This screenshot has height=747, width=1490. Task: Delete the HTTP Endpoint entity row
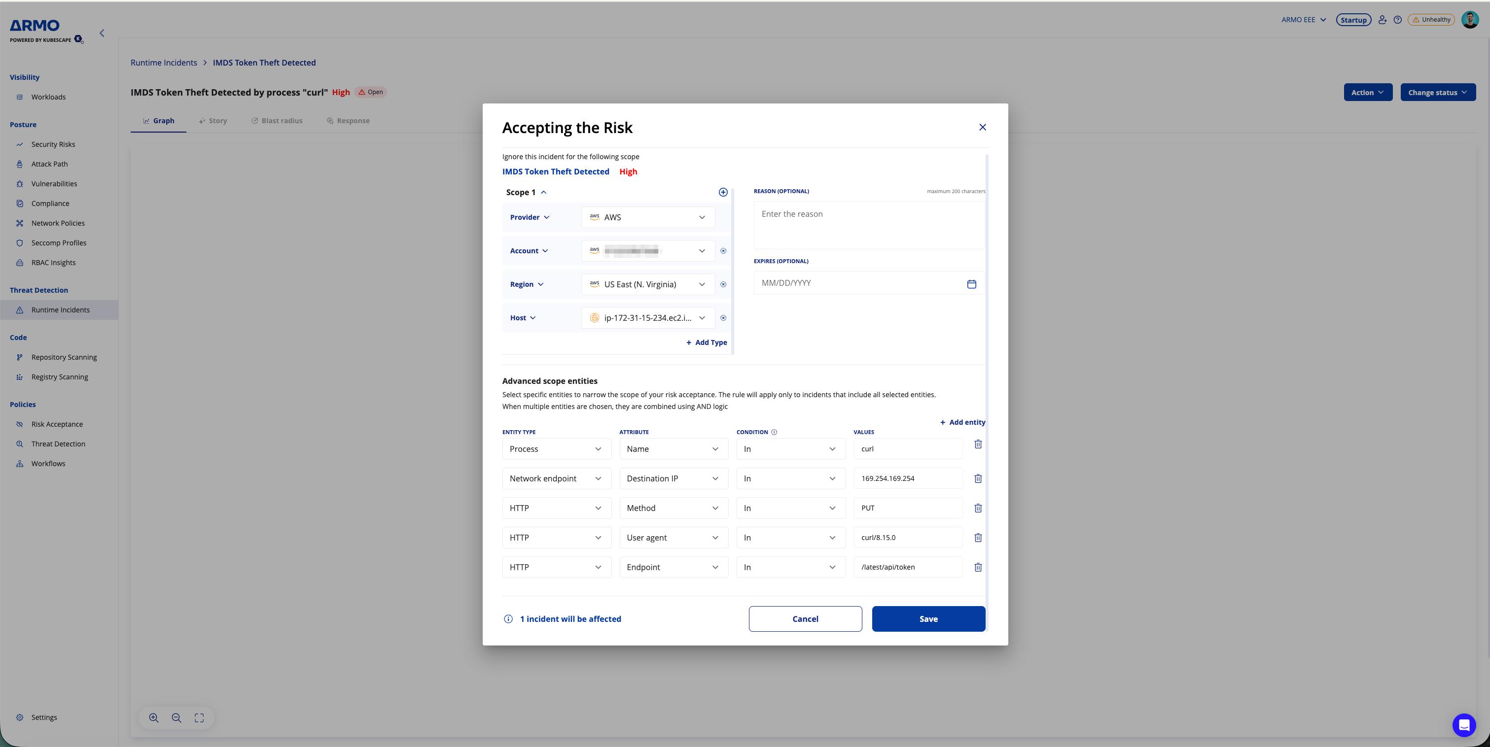point(978,567)
